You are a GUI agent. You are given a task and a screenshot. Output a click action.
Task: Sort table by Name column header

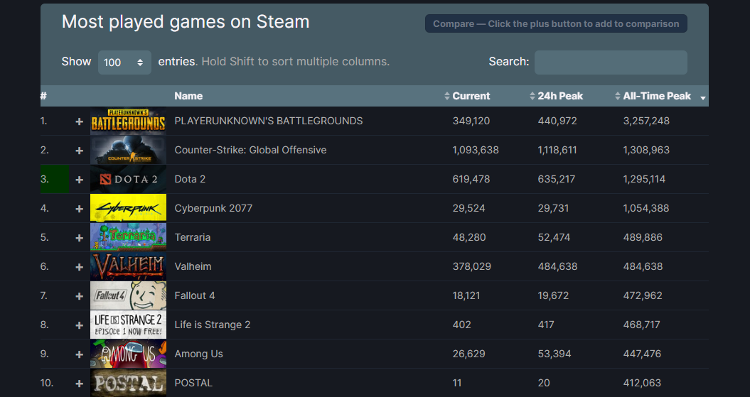click(x=188, y=96)
